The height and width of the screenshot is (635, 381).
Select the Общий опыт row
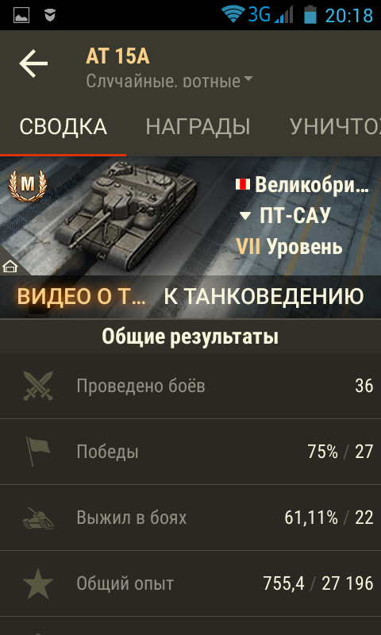[190, 583]
